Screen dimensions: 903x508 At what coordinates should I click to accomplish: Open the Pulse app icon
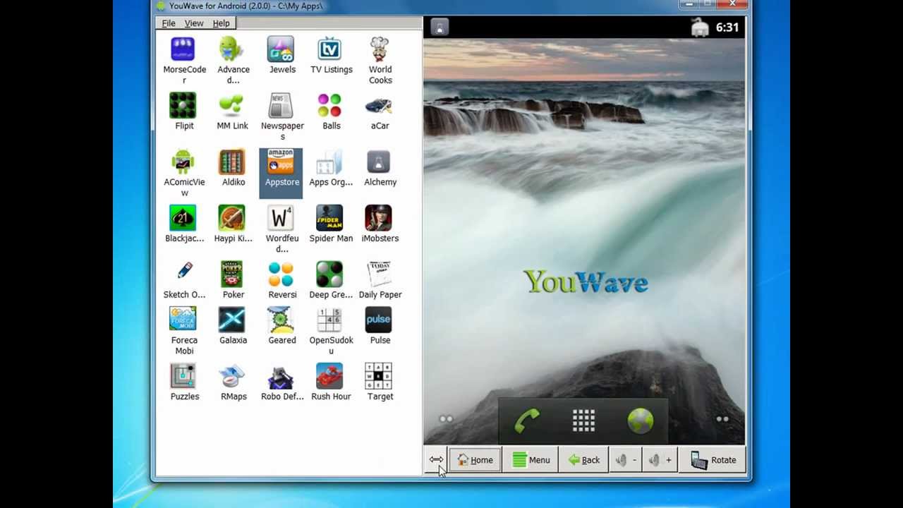click(379, 320)
